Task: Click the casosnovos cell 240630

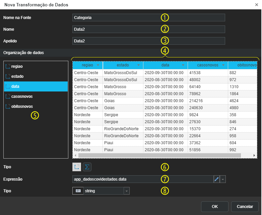Action: 208,108
